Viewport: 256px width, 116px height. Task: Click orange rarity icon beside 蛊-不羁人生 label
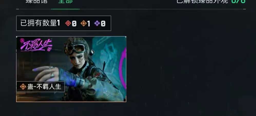pos(23,87)
